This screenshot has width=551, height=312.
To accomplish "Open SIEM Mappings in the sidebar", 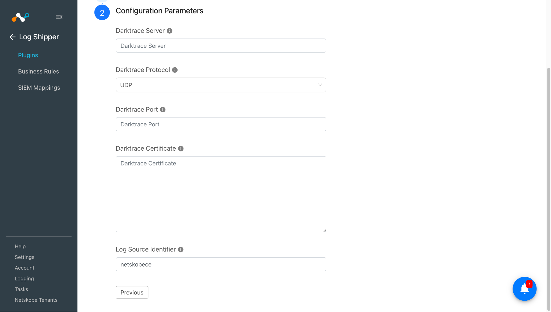I will (39, 88).
